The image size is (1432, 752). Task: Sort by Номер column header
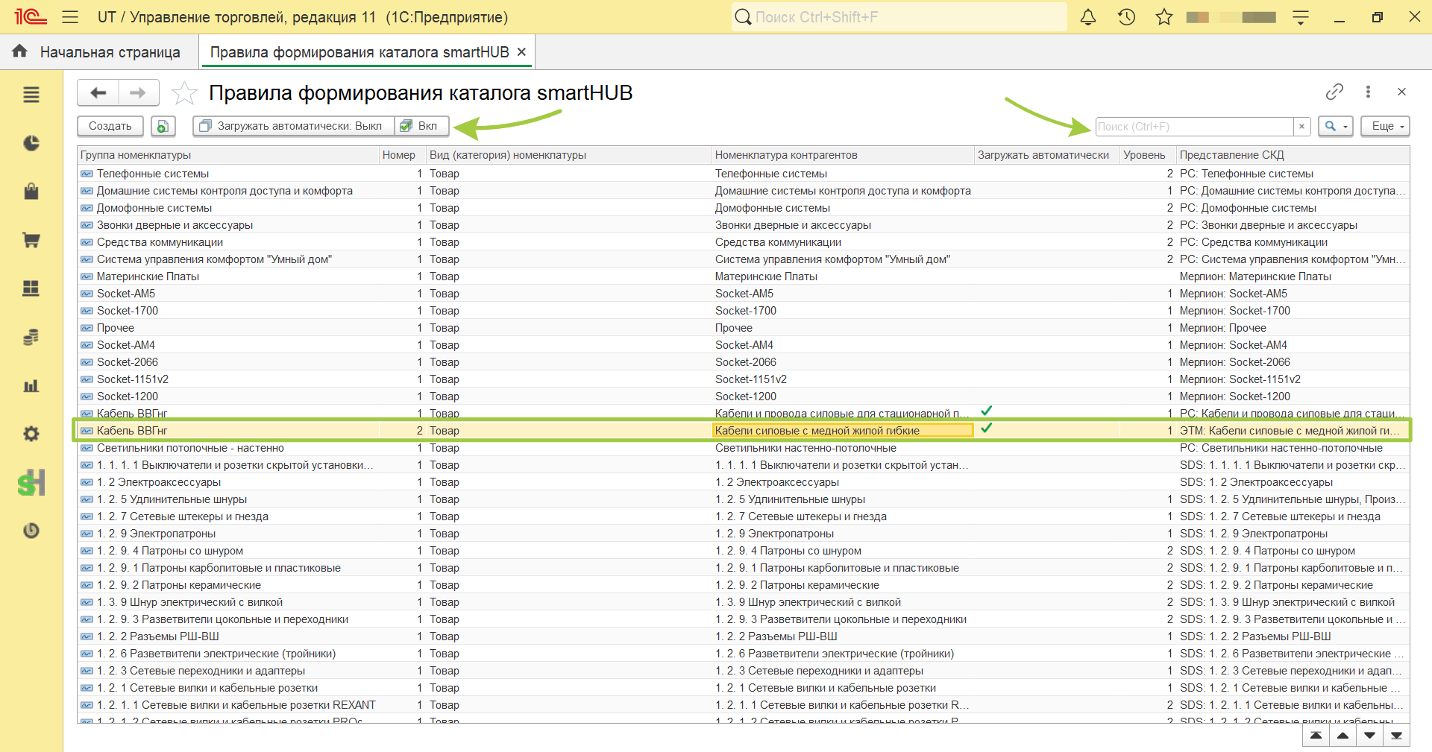coord(402,155)
